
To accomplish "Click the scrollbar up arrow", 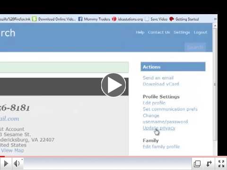I will pyautogui.click(x=215, y=25).
